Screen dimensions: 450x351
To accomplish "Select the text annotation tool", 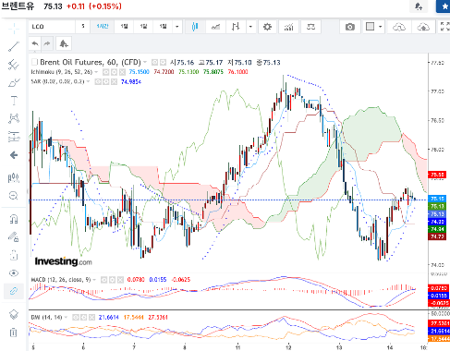I will pos(14,101).
